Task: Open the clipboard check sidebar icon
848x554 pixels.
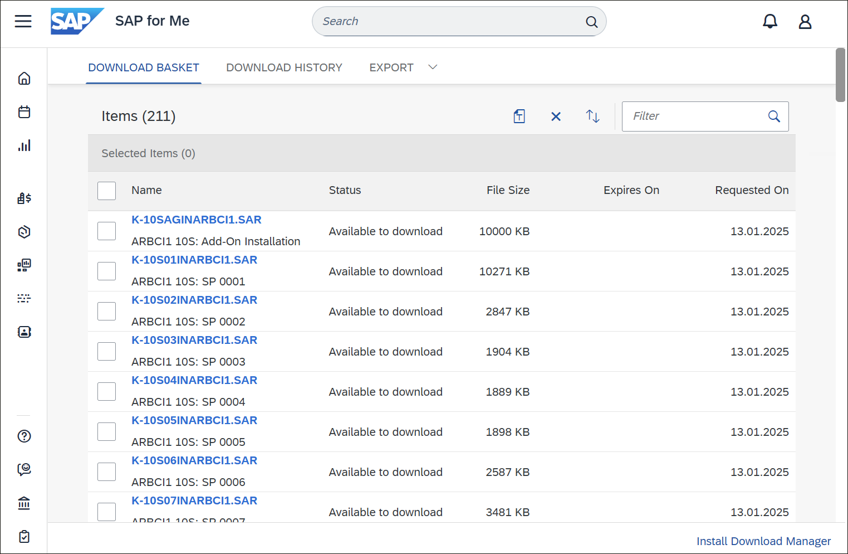Action: tap(24, 537)
